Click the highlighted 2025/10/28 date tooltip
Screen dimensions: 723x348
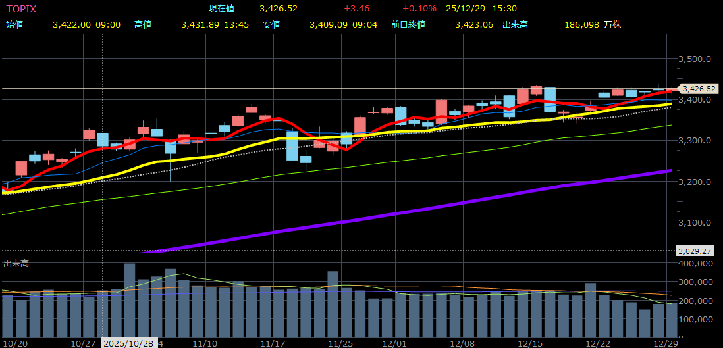128,343
